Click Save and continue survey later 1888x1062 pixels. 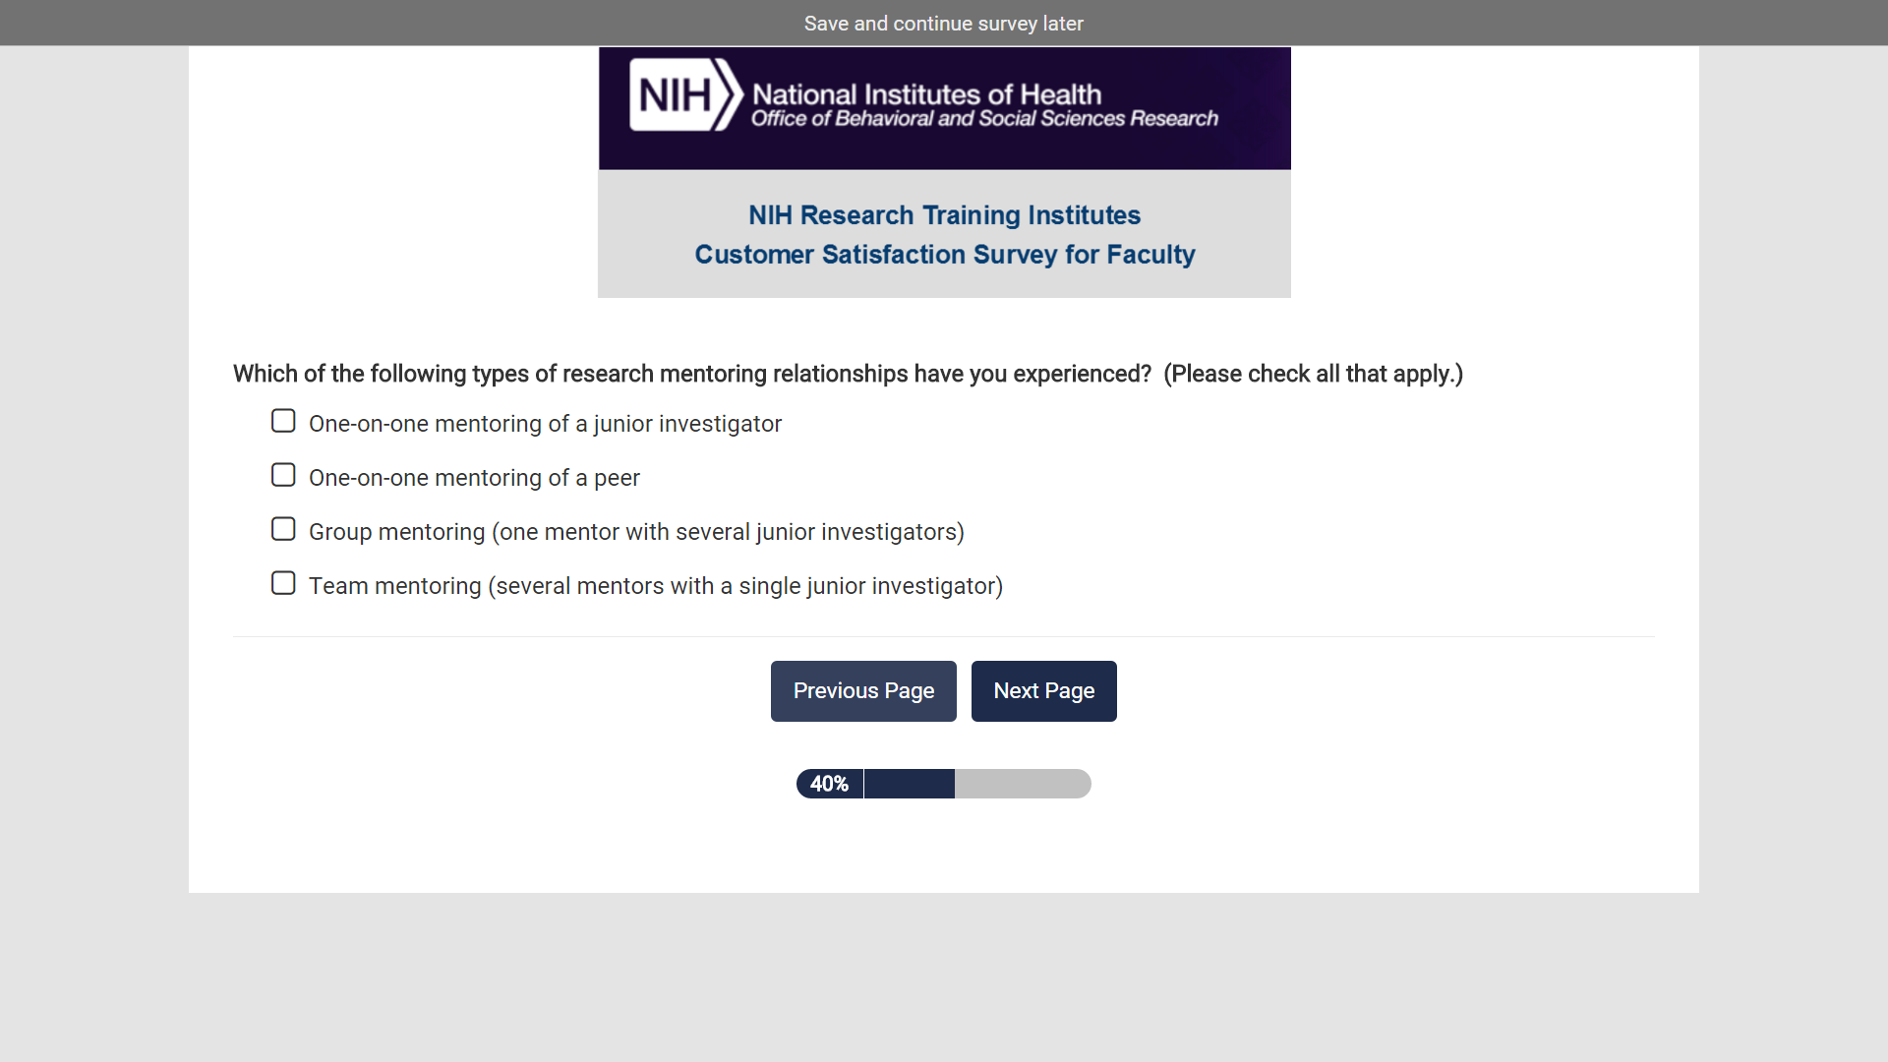(943, 24)
